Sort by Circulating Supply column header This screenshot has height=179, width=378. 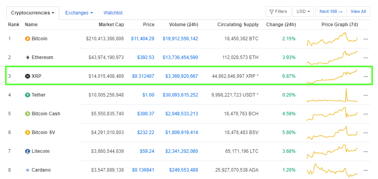tap(238, 25)
